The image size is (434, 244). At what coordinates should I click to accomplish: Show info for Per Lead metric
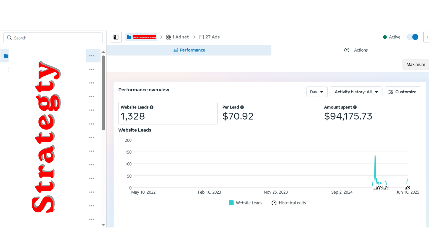pos(242,107)
